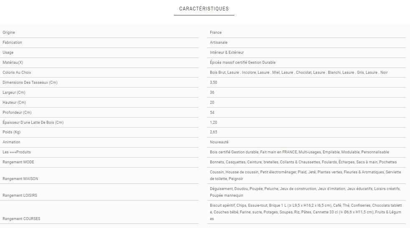The height and width of the screenshot is (228, 410).
Task: Click the Rangement COURSES row label
Action: [21, 219]
